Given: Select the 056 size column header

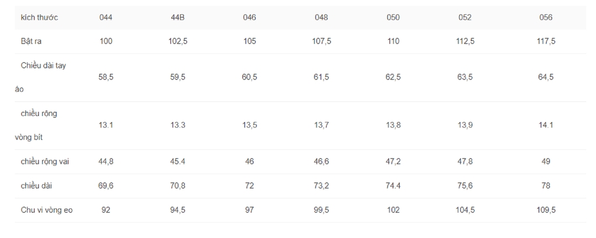Looking at the screenshot, I should (x=546, y=17).
